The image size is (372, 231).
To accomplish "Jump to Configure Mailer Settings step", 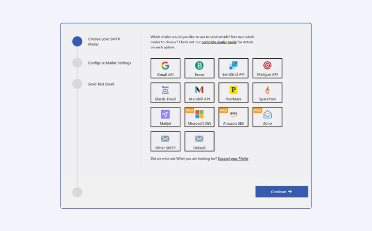I will pyautogui.click(x=109, y=63).
